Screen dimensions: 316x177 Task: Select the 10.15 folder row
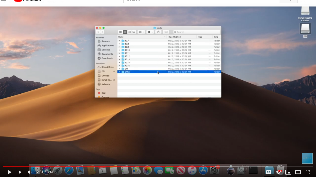(169, 65)
